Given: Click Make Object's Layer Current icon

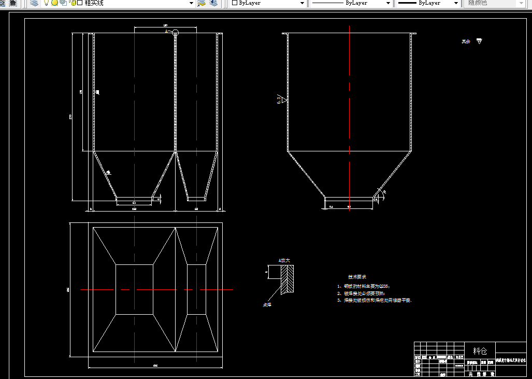Looking at the screenshot, I should (202, 3).
